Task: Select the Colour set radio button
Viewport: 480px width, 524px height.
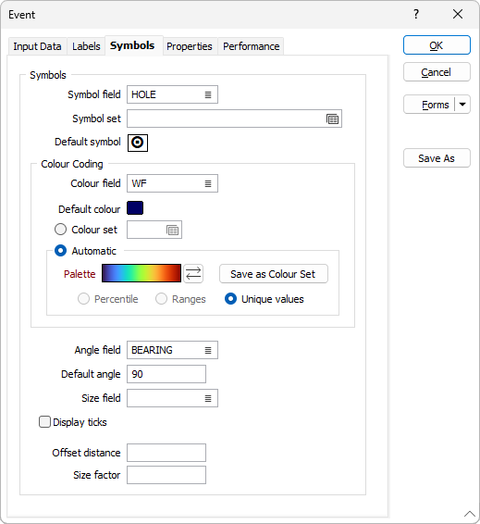Action: click(60, 230)
